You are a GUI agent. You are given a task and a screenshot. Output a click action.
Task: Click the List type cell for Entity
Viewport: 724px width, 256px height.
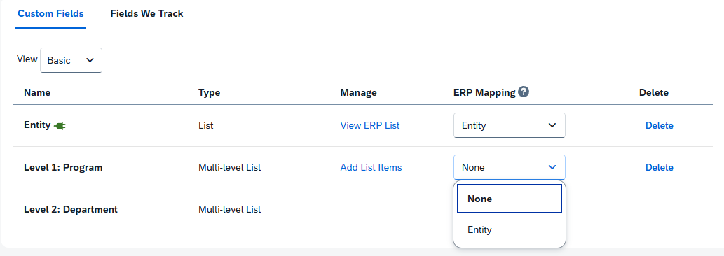pyautogui.click(x=206, y=125)
